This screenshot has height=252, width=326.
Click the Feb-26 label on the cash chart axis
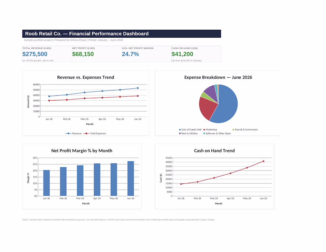(197, 198)
